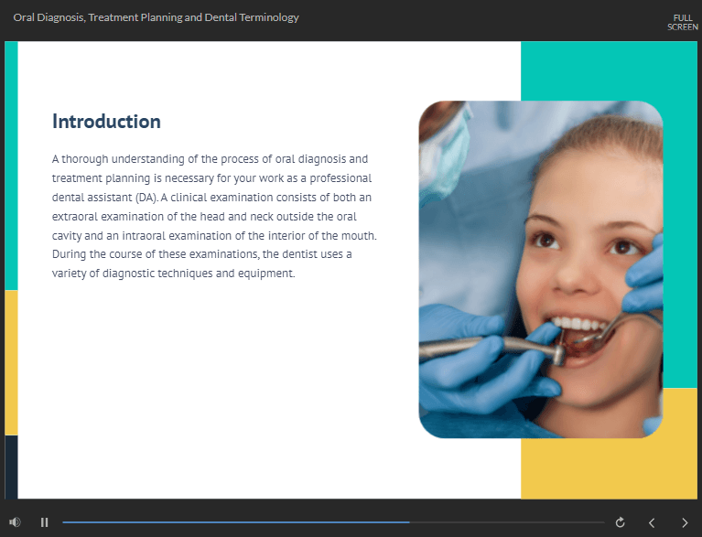Image resolution: width=702 pixels, height=537 pixels.
Task: Pause the slide playback
Action: point(44,522)
